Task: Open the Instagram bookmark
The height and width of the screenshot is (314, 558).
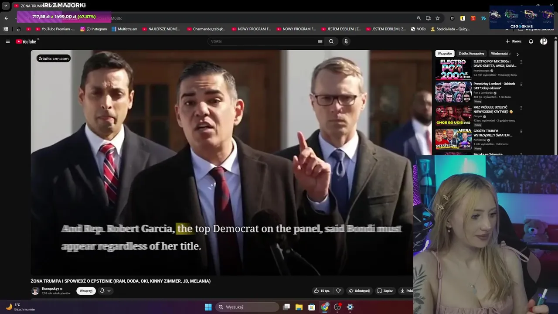Action: [x=93, y=29]
